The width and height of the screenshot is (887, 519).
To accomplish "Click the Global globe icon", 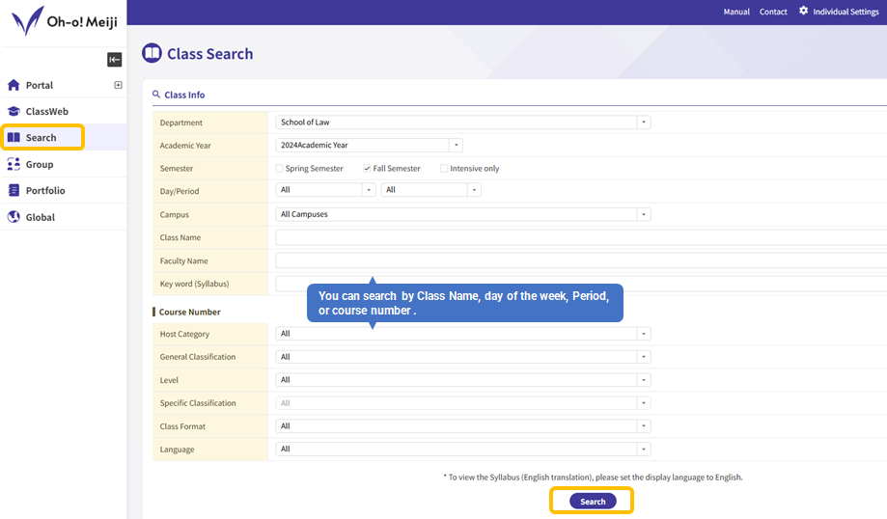I will click(x=14, y=217).
